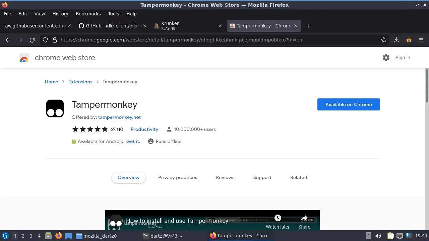Open the system start menu
The height and width of the screenshot is (241, 429).
pos(5,236)
